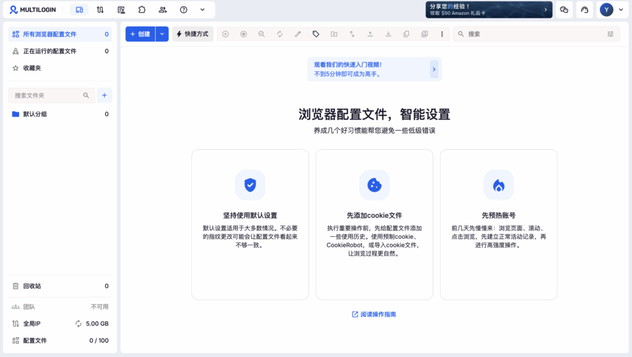Add a new folder with plus button
Image resolution: width=632 pixels, height=357 pixels.
click(x=104, y=96)
